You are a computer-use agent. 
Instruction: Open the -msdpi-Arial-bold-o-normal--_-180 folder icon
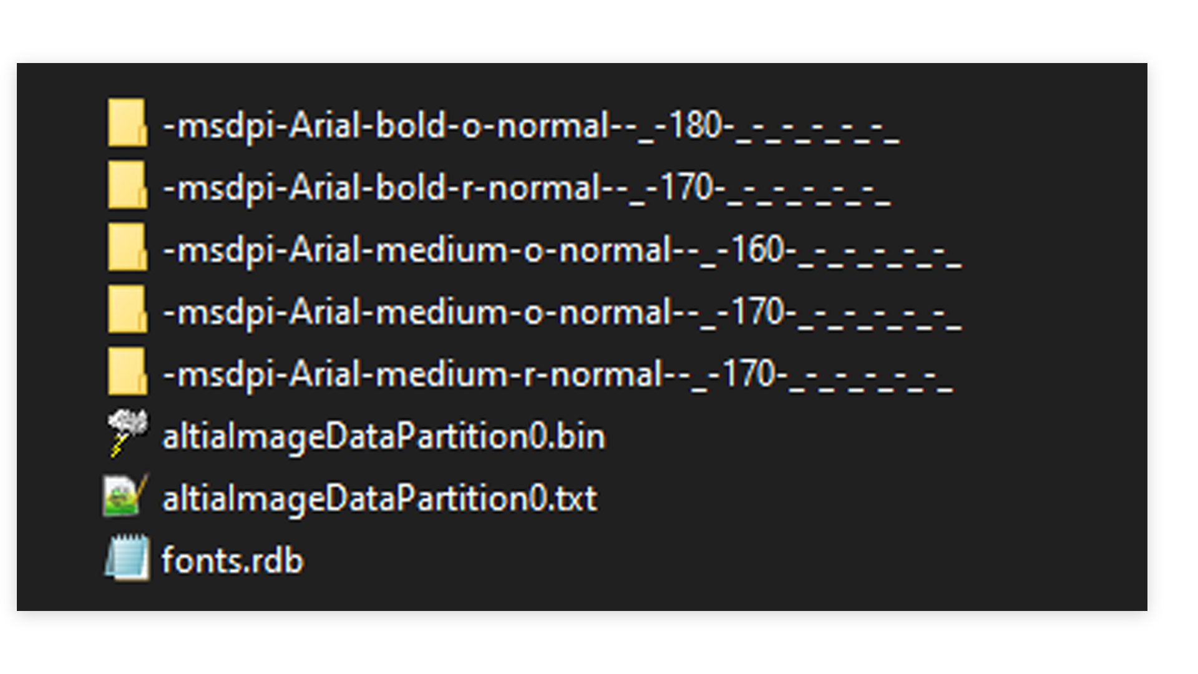pos(127,123)
